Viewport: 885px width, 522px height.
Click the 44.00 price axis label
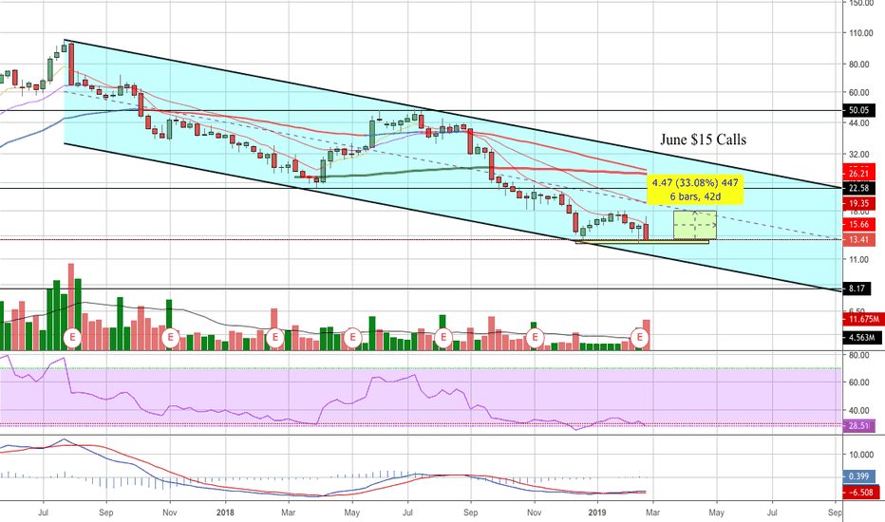(859, 123)
